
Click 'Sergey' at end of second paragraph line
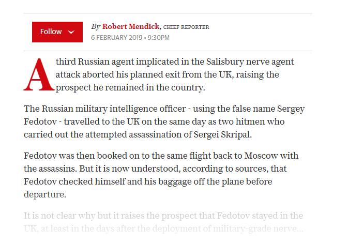[291, 109]
